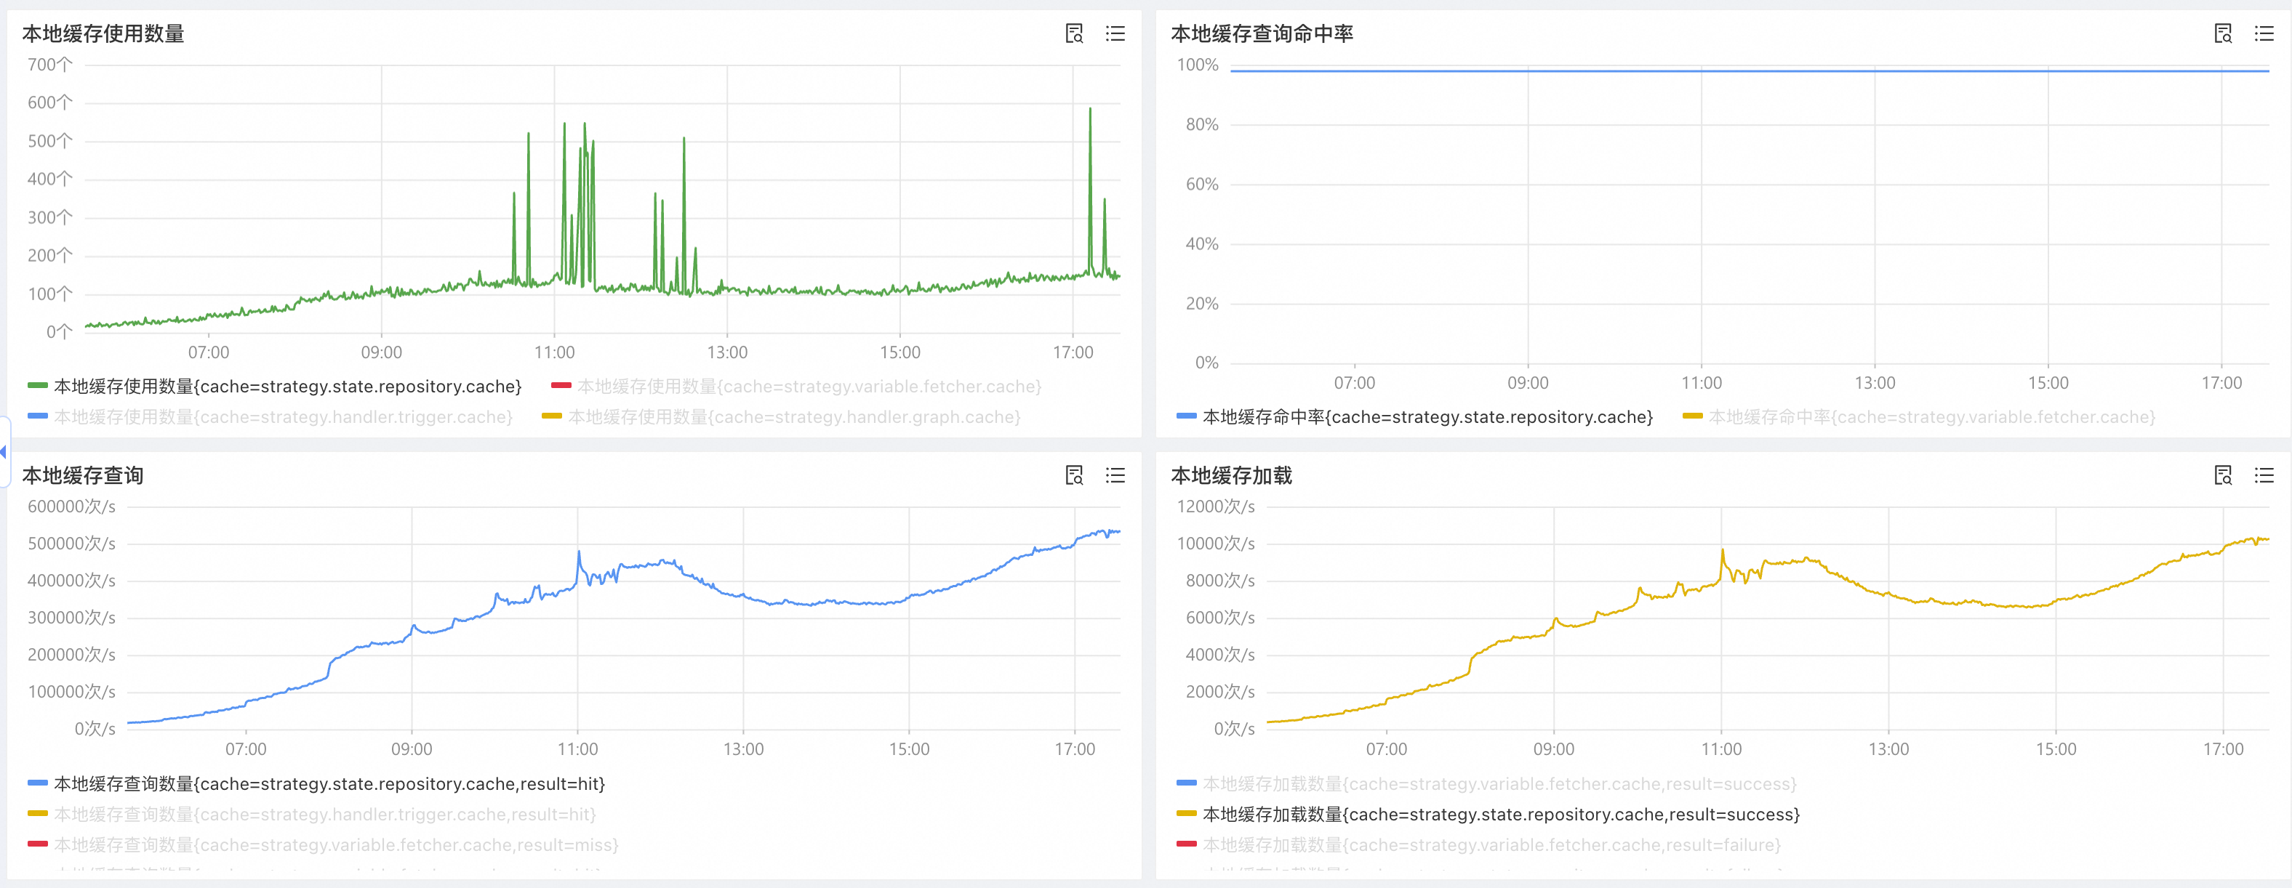Click yellow swatch of state.repository.cache success load legend
The width and height of the screenshot is (2292, 888).
[x=1185, y=814]
